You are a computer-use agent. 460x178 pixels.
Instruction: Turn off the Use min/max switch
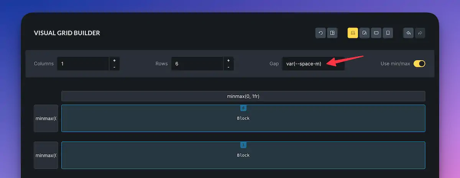(x=419, y=64)
